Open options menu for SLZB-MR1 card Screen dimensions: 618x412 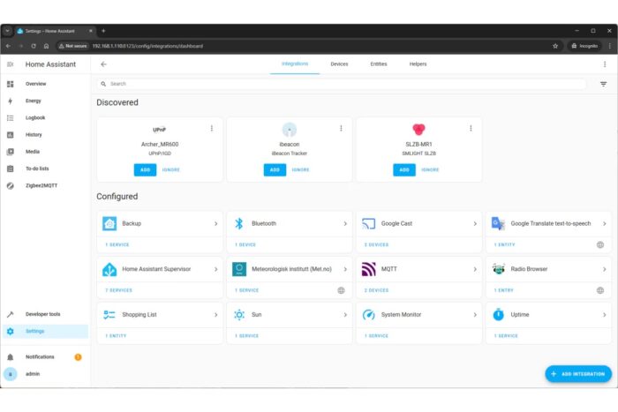coord(471,129)
